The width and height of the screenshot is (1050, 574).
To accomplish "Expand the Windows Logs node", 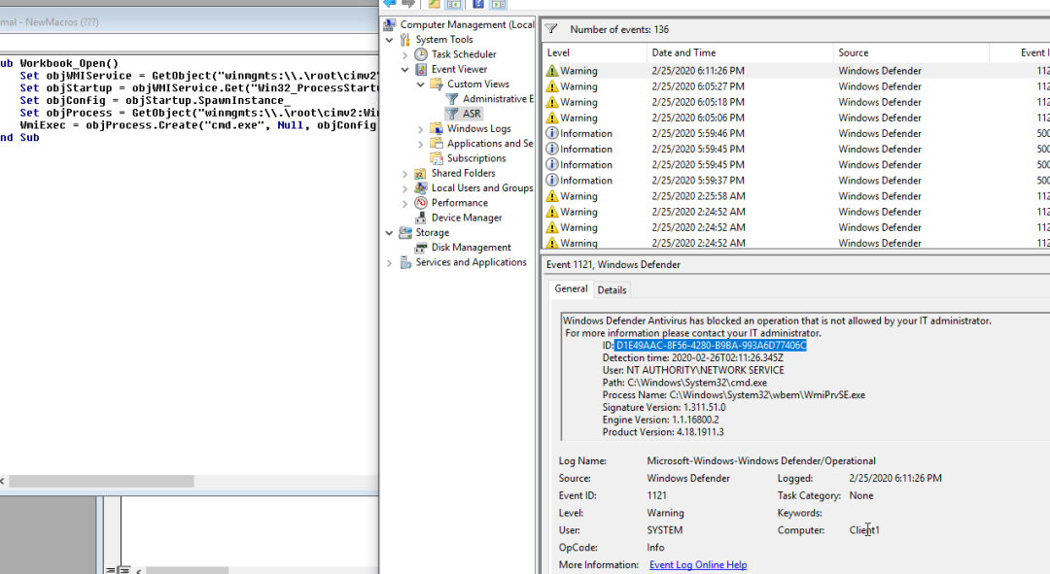I will [421, 129].
